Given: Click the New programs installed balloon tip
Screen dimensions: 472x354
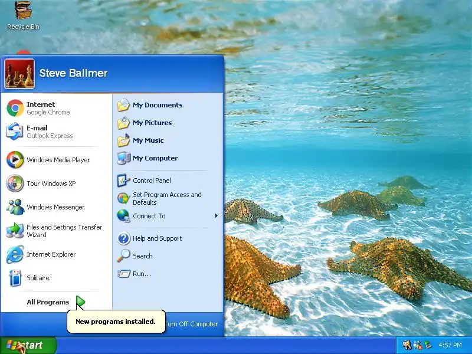Looking at the screenshot, I should click(116, 322).
